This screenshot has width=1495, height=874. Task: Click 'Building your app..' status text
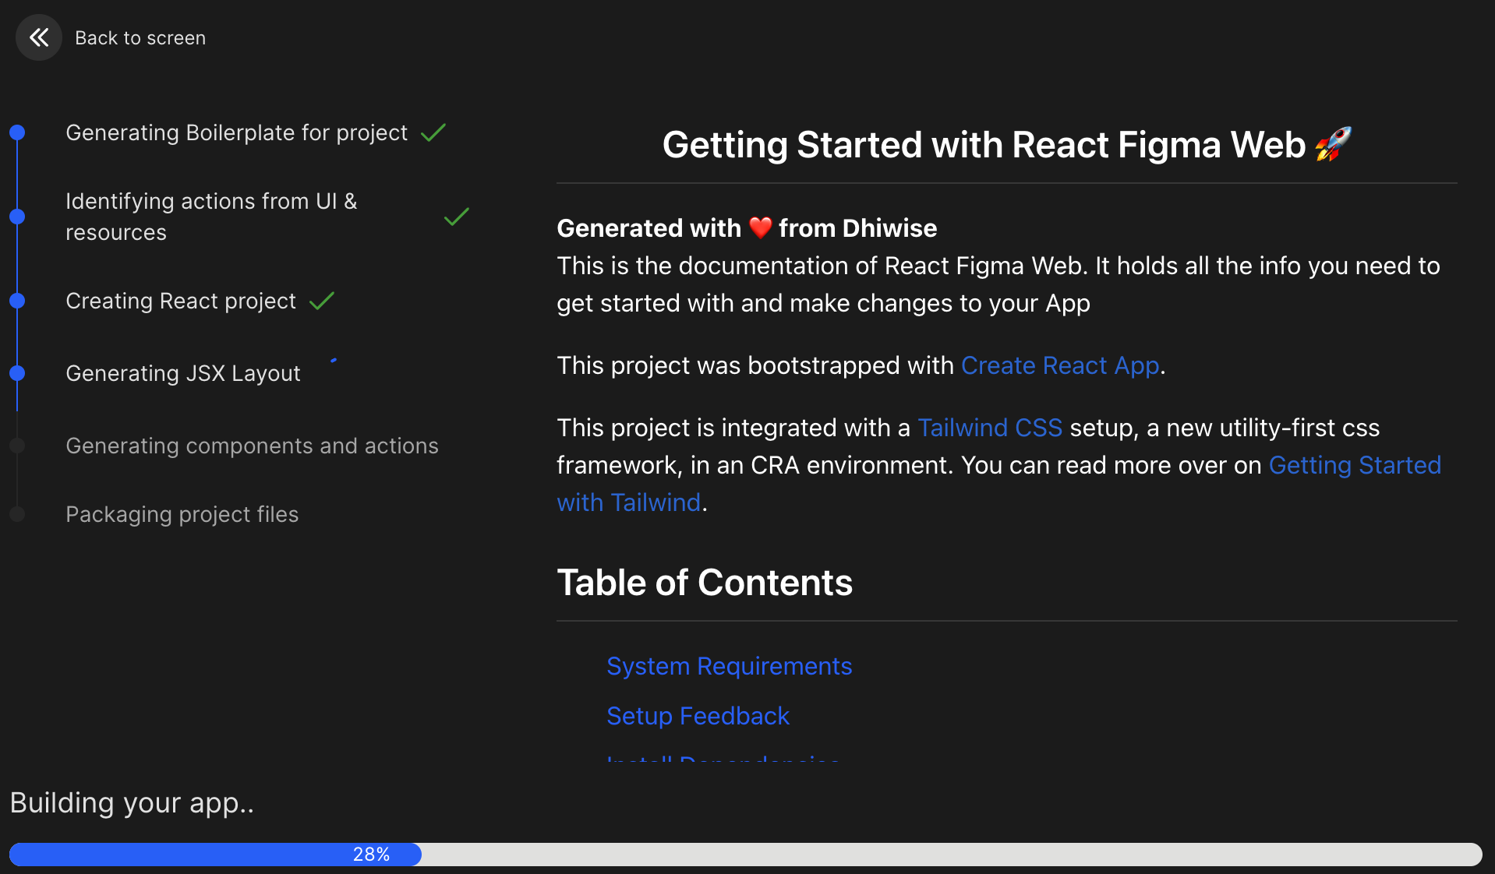tap(132, 802)
